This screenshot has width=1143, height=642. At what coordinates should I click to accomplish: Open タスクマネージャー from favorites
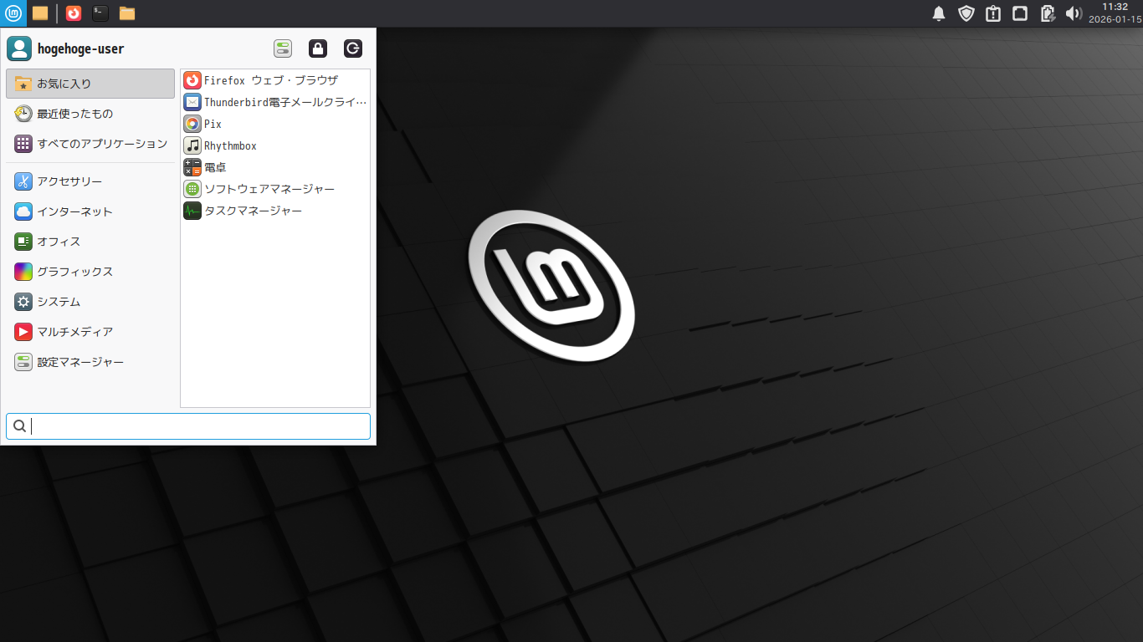pos(275,211)
